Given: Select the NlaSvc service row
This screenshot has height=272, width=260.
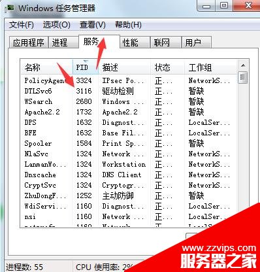Looking at the screenshot, I should (x=128, y=154).
